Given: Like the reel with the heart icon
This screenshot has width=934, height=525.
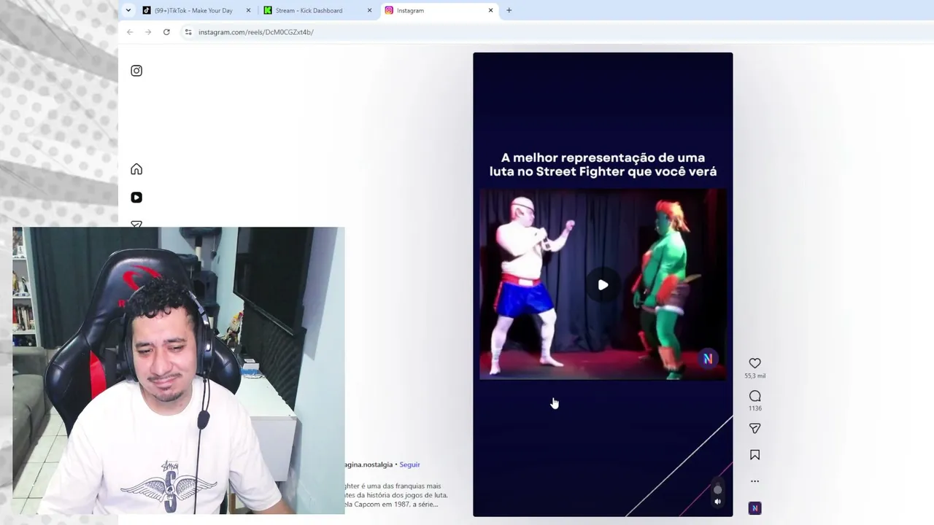Looking at the screenshot, I should point(754,363).
